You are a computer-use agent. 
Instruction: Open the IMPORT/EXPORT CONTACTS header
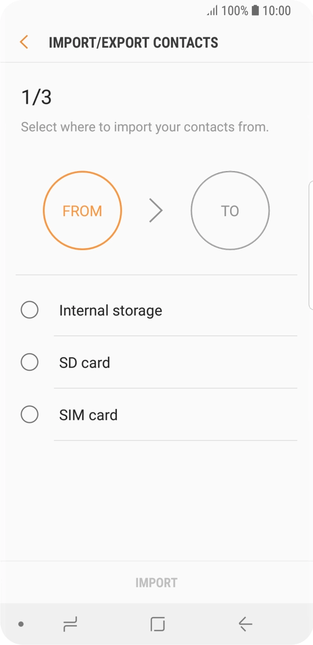point(133,43)
